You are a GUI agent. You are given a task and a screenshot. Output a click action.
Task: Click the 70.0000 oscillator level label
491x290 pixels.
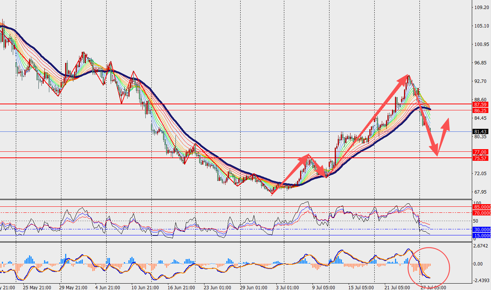click(x=481, y=213)
